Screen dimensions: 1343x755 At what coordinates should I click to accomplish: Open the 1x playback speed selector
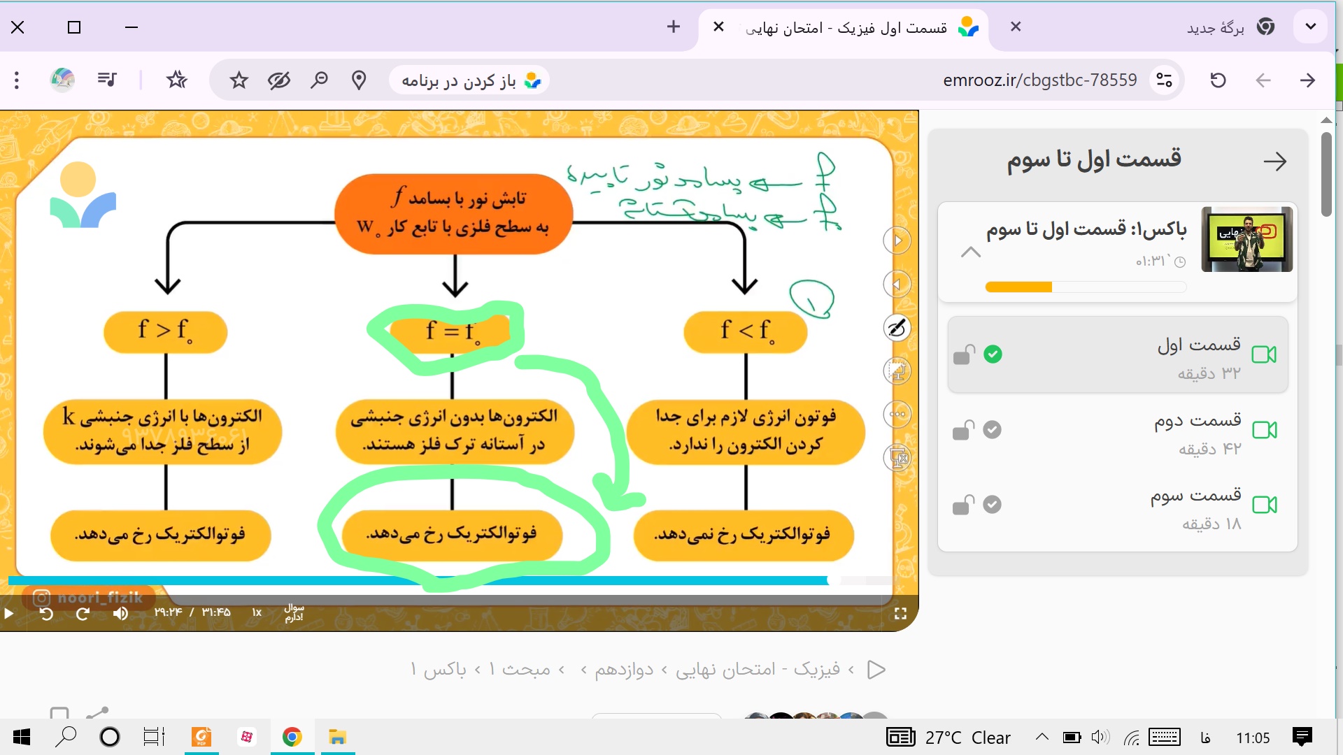coord(257,613)
